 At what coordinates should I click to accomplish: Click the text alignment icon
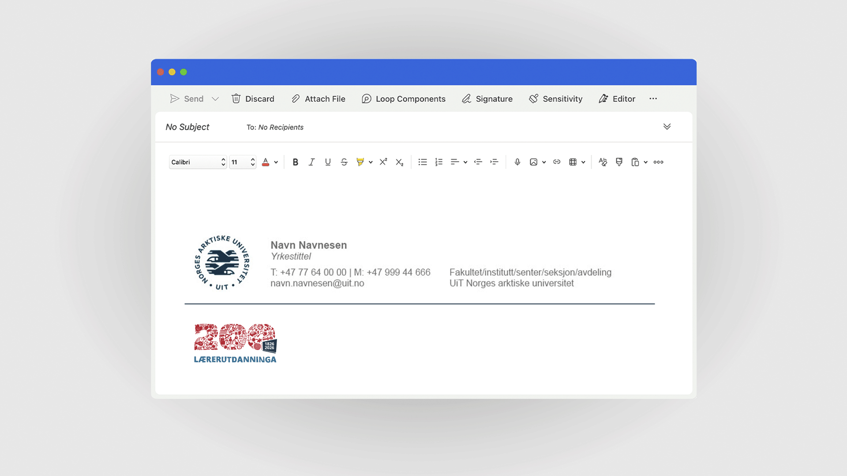[x=455, y=162]
